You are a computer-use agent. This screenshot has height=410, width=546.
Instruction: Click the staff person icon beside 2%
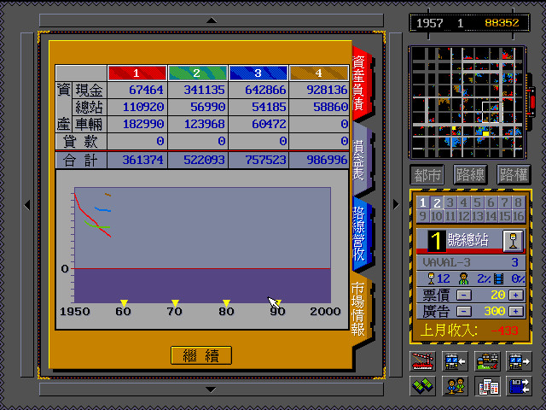coord(463,278)
